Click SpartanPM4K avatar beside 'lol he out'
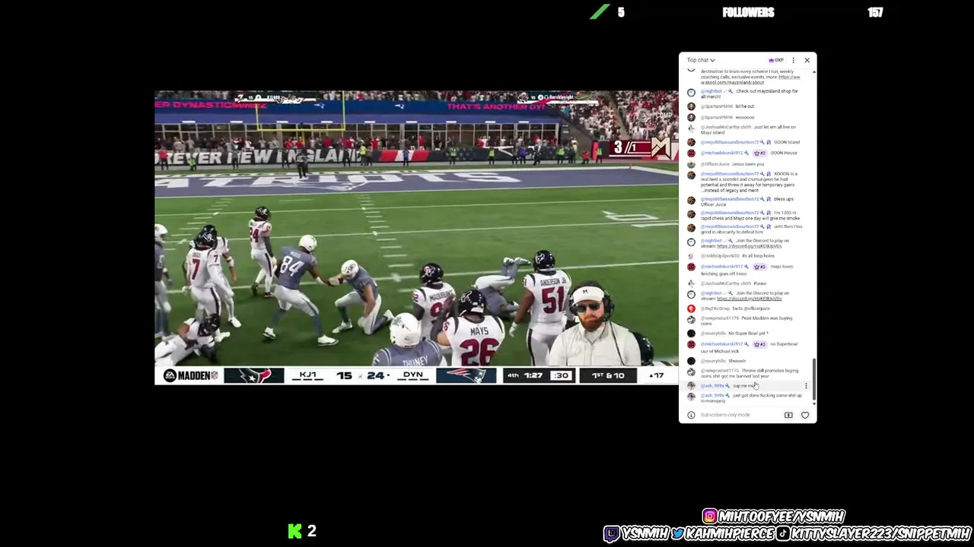974x547 pixels. [x=691, y=106]
